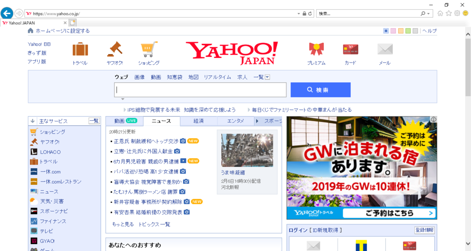Viewport: 471px width, 251px height.
Task: Switch to the 動画 LIVE tab
Action: tap(125, 121)
